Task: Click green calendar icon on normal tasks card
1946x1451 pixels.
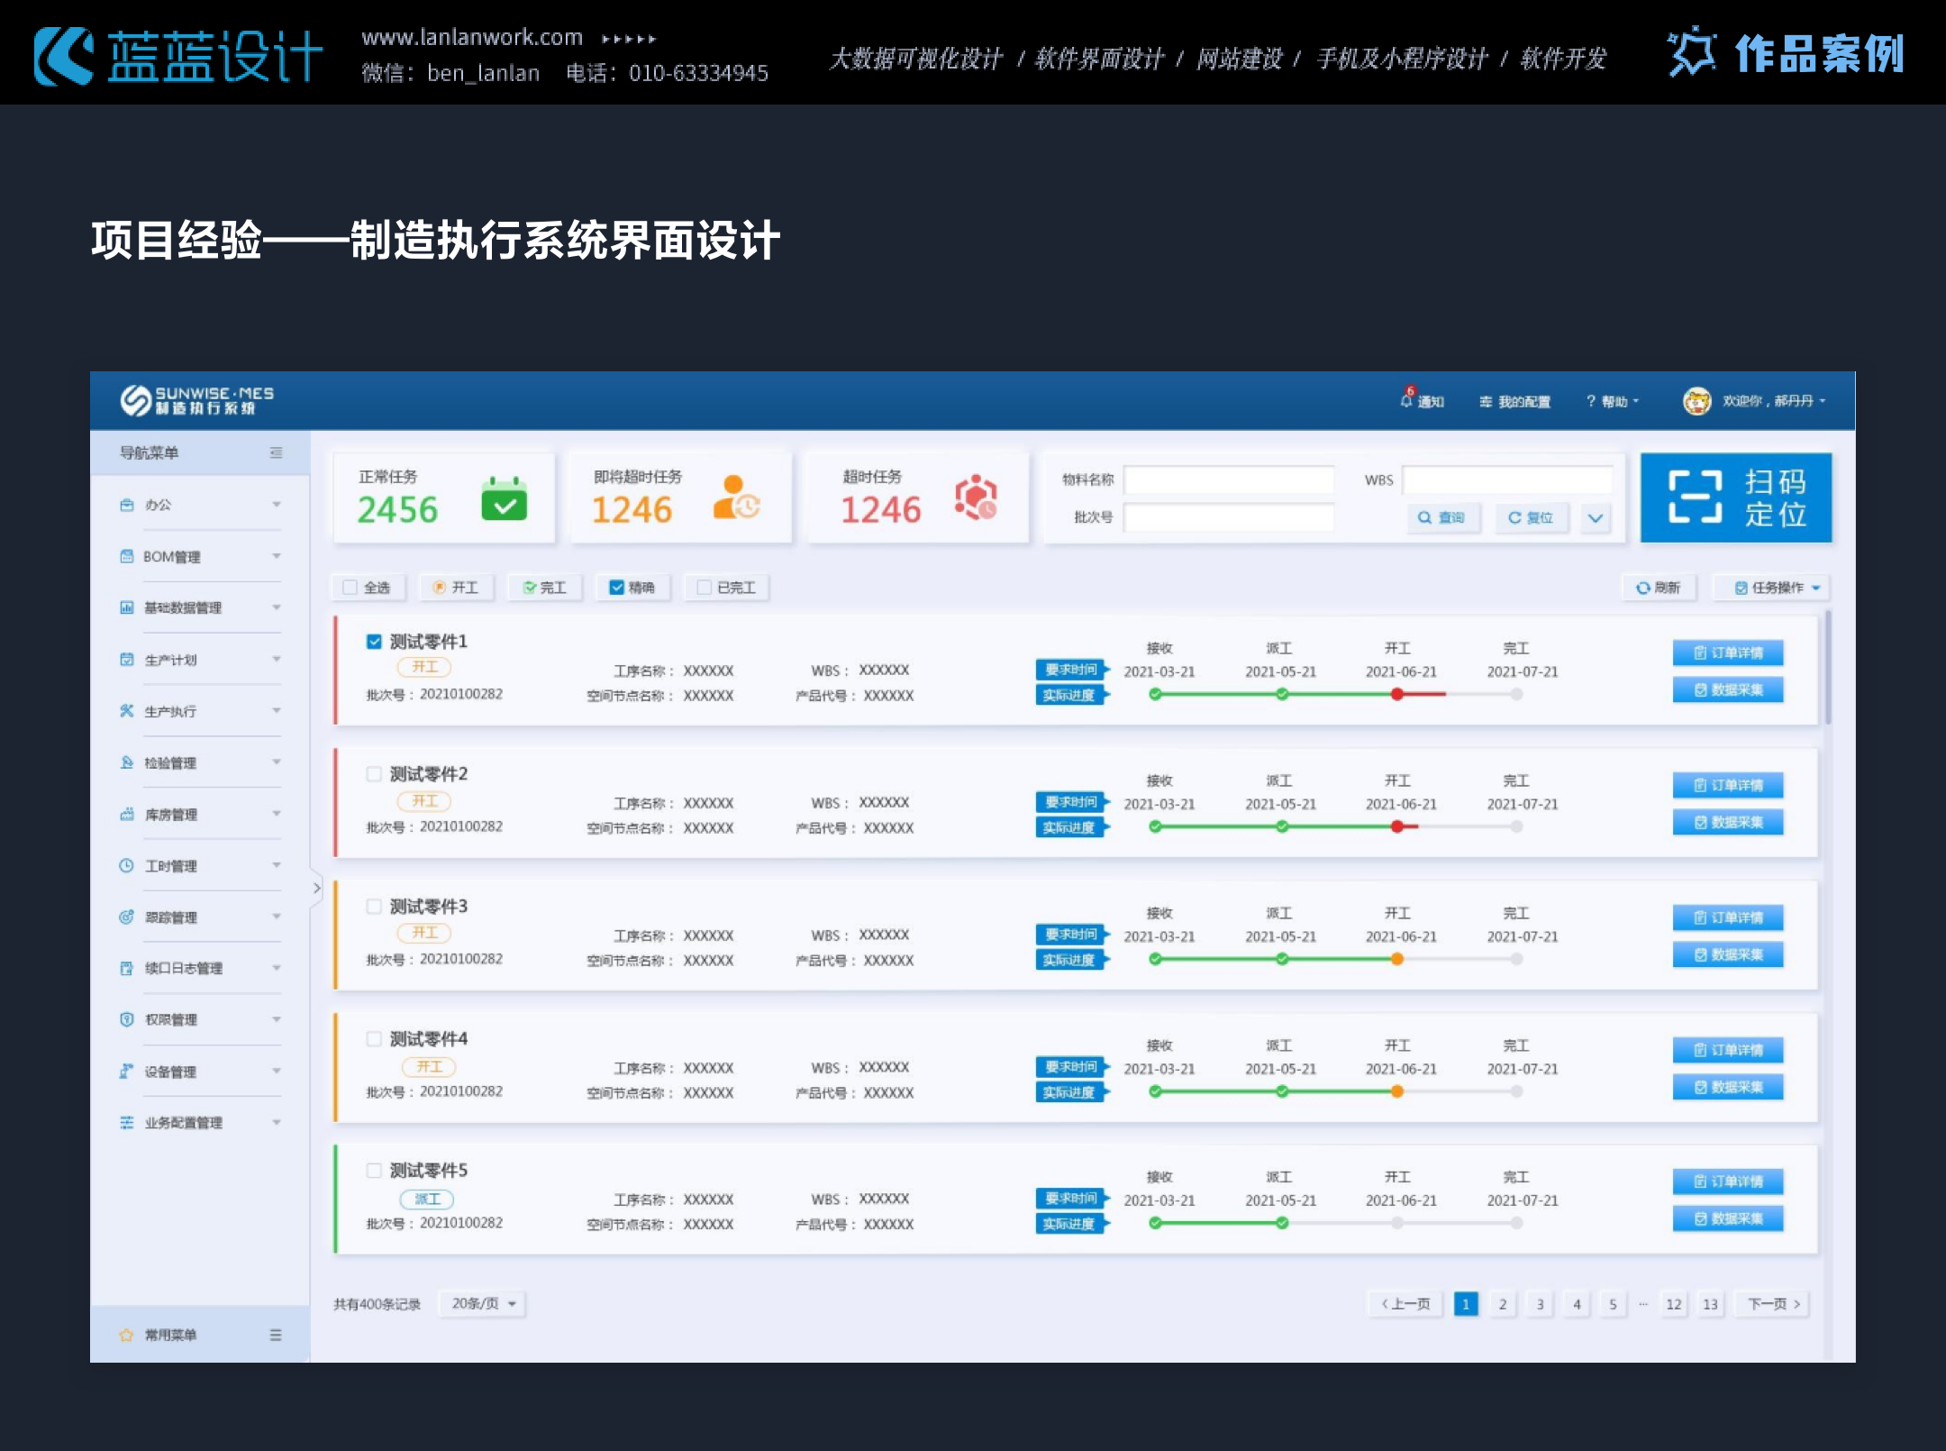Action: click(x=504, y=498)
